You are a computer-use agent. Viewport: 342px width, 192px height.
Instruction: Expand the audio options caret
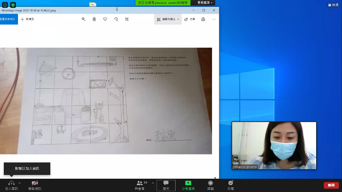[x=19, y=183]
